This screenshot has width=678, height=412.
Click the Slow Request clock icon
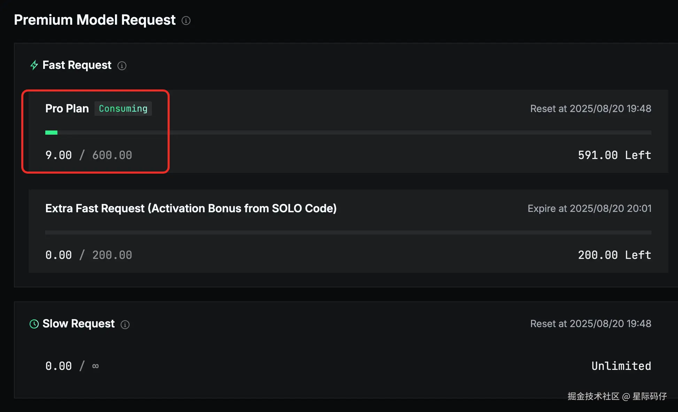point(34,324)
